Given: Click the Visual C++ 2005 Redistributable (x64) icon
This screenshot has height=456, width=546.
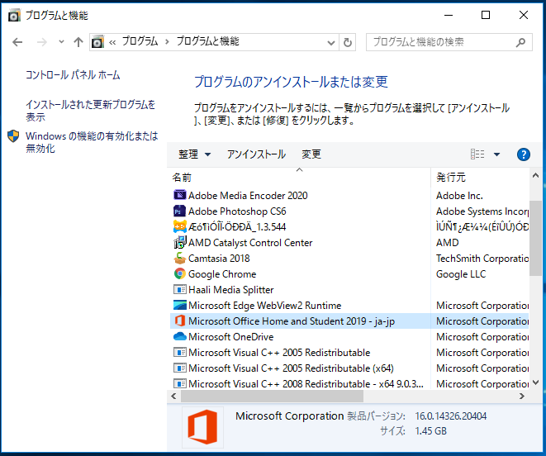Looking at the screenshot, I should pyautogui.click(x=180, y=368).
